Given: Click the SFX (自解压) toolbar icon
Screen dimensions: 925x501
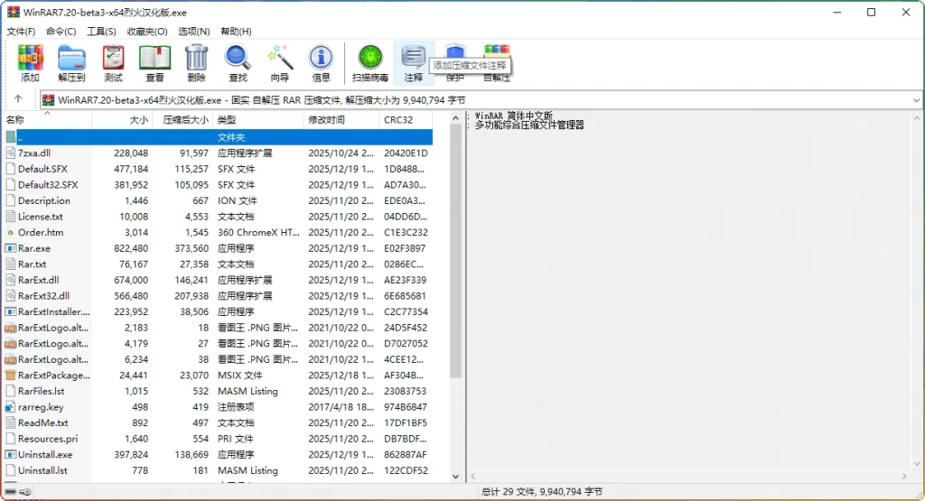Looking at the screenshot, I should [497, 63].
